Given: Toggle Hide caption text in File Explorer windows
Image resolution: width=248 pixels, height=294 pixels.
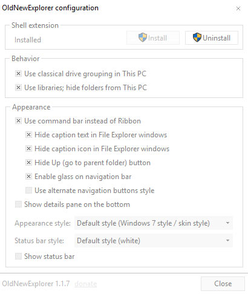Looking at the screenshot, I should [28, 135].
